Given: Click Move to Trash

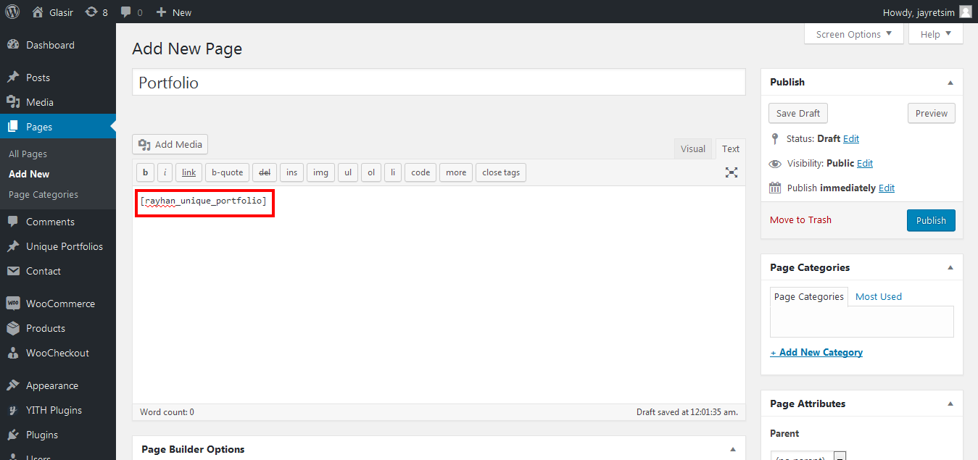Looking at the screenshot, I should click(x=800, y=219).
